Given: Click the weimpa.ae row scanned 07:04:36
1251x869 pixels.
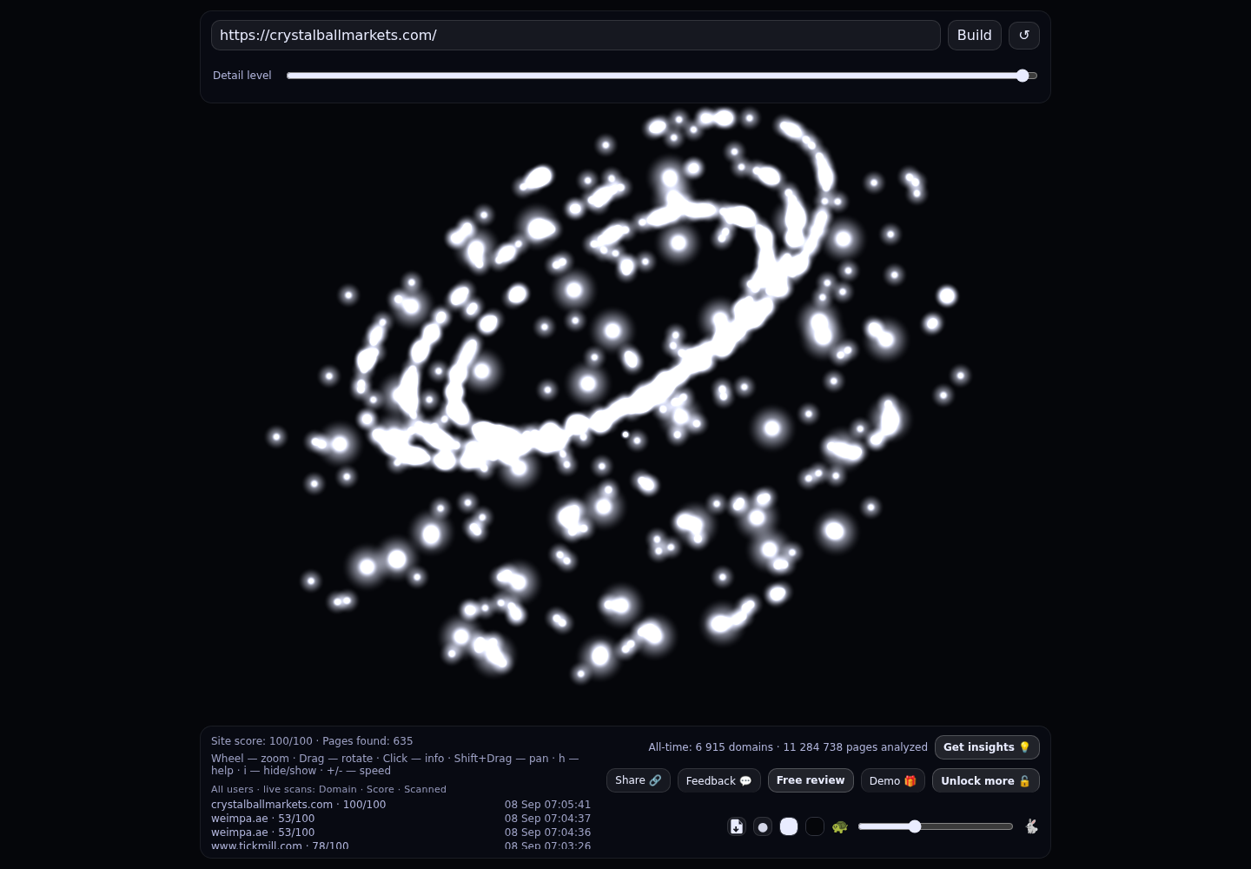Looking at the screenshot, I should (400, 833).
